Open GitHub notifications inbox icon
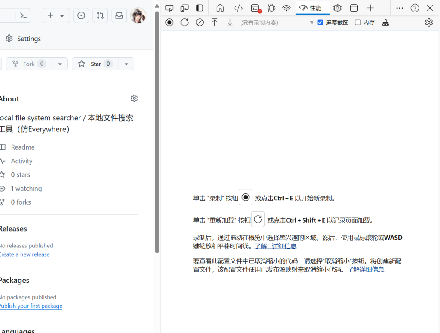The image size is (440, 333). pos(119,15)
